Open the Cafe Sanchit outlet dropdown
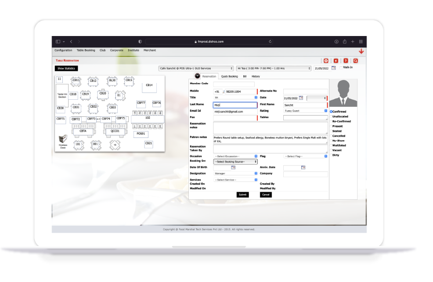This screenshot has height=282, width=433. tap(196, 68)
